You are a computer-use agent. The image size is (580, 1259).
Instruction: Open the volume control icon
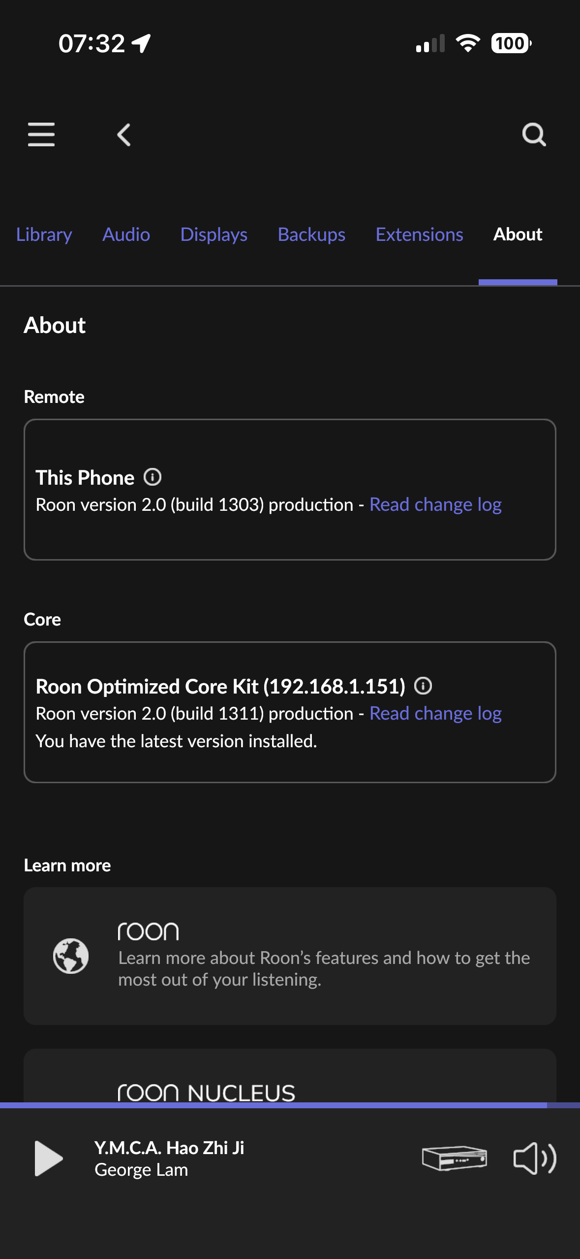click(534, 1159)
